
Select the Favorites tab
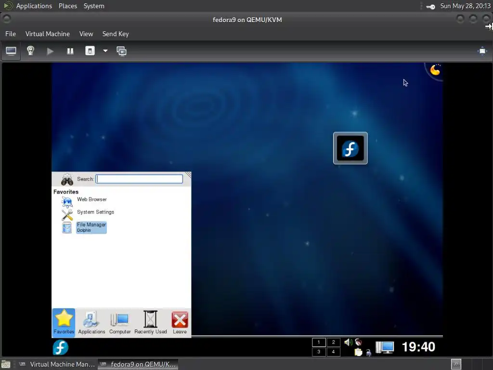coord(64,322)
